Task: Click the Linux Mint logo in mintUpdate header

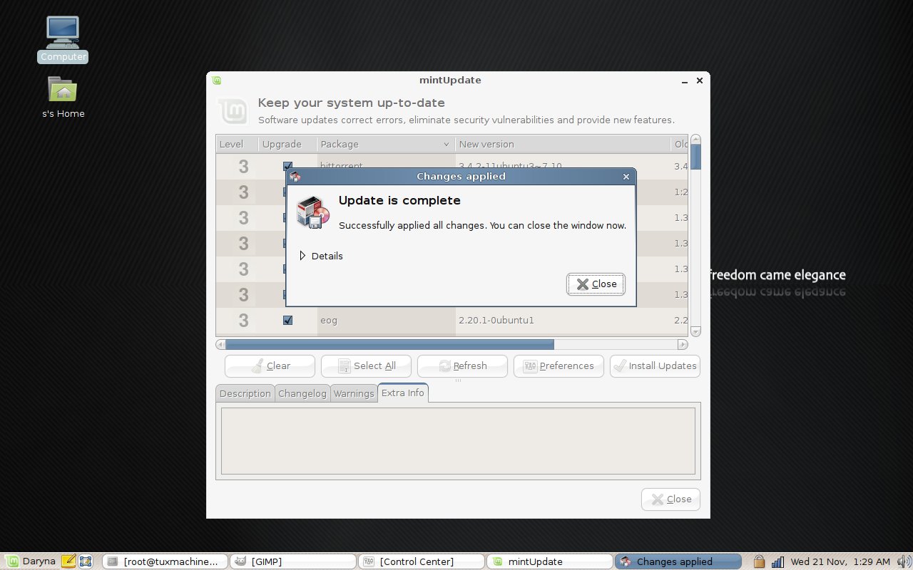Action: pyautogui.click(x=233, y=112)
